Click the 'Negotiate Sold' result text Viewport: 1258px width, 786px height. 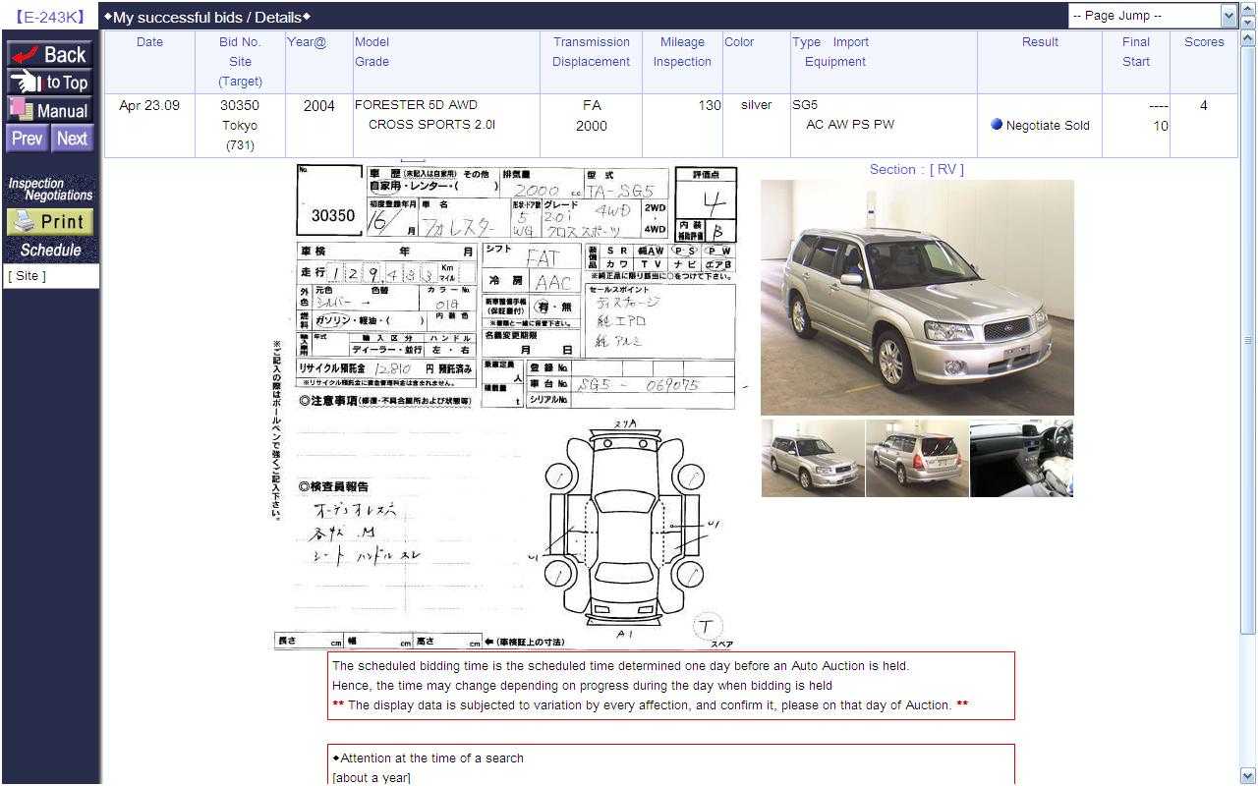click(x=1048, y=126)
